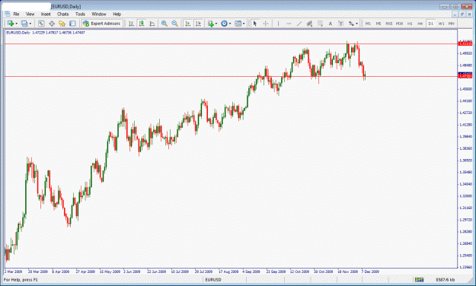Select the Fibonacci retracement tool
The width and height of the screenshot is (476, 286).
pos(320,24)
